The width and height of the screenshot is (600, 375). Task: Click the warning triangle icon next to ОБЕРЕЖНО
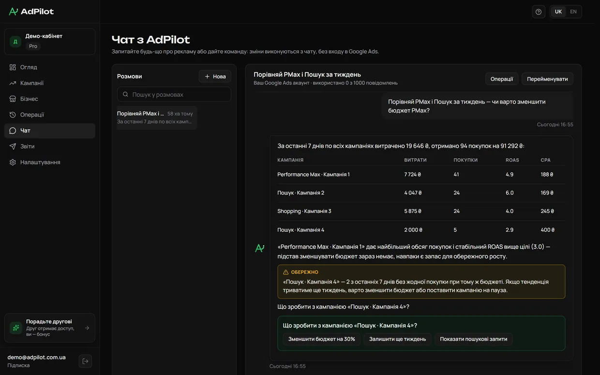[x=285, y=272]
